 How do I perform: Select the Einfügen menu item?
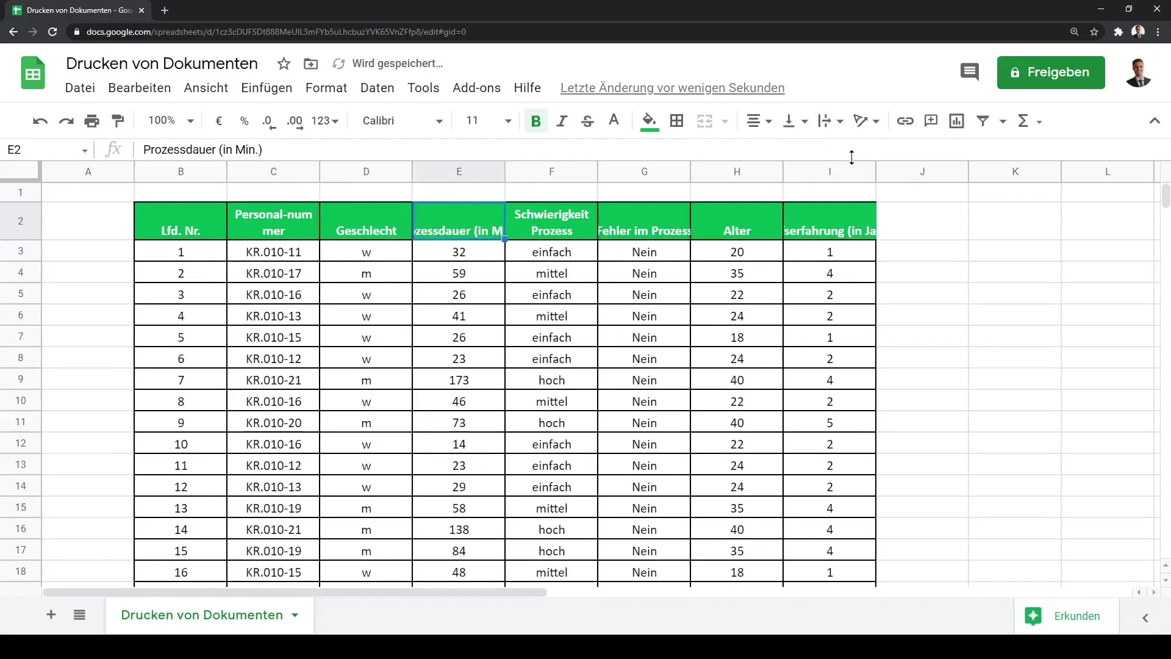coord(266,88)
